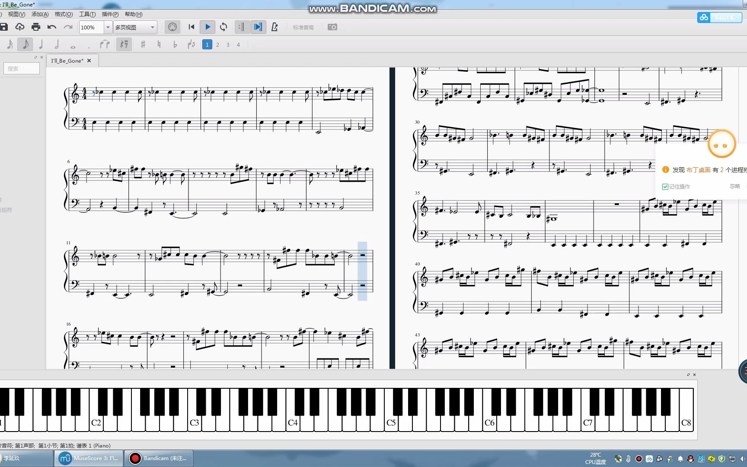
Task: Select the quarter note duration
Action: tap(41, 44)
